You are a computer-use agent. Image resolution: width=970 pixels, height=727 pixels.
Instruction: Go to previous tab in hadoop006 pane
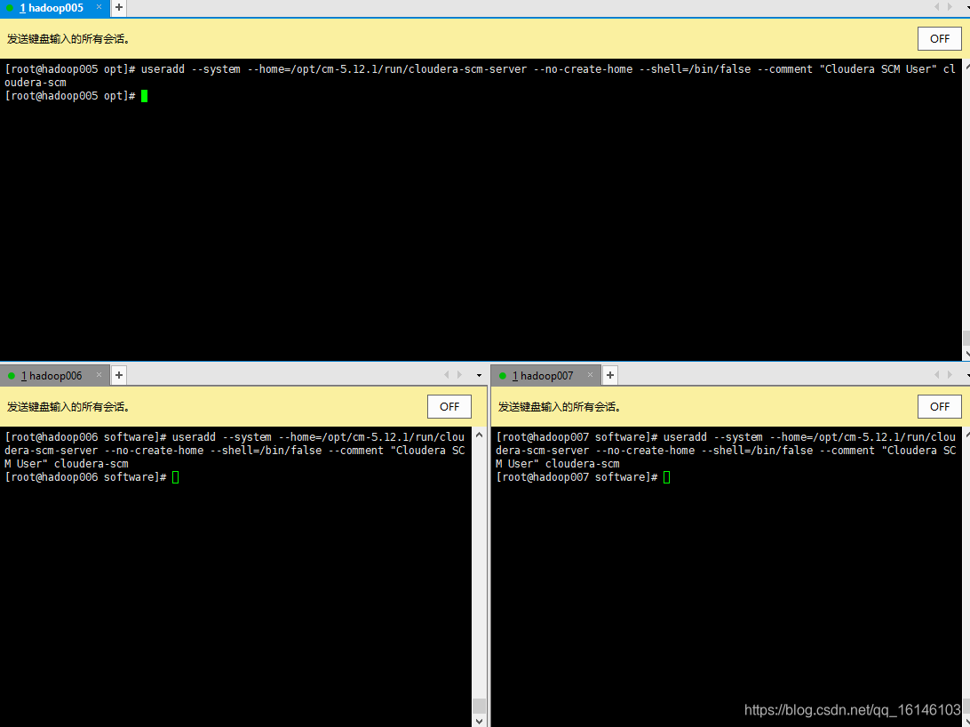click(x=446, y=375)
